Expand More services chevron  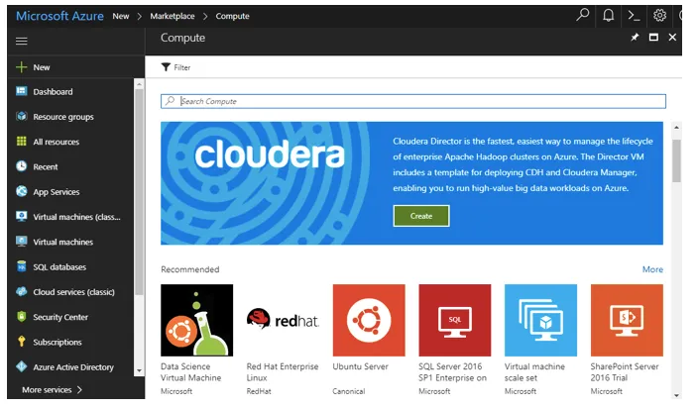tap(79, 390)
